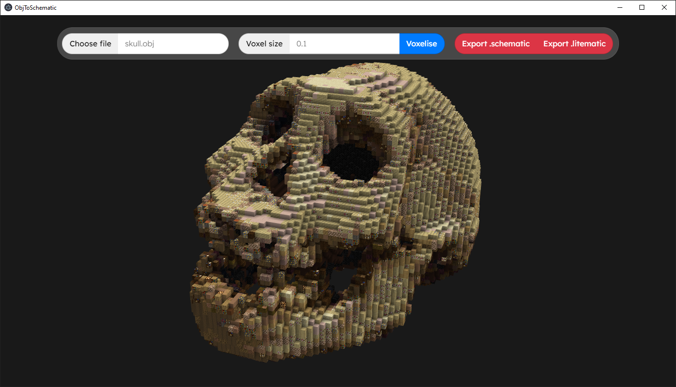Minimize the ObjToSchematic window
The image size is (676, 387).
620,7
